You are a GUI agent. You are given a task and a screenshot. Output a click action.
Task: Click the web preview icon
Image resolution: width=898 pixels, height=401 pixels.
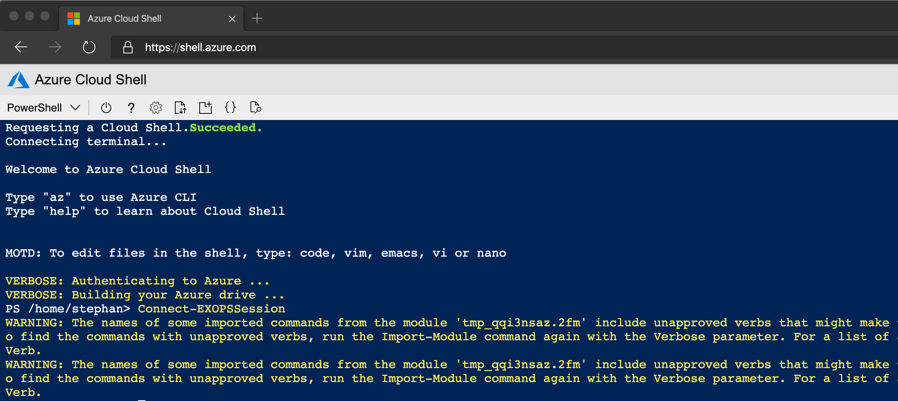coord(256,108)
